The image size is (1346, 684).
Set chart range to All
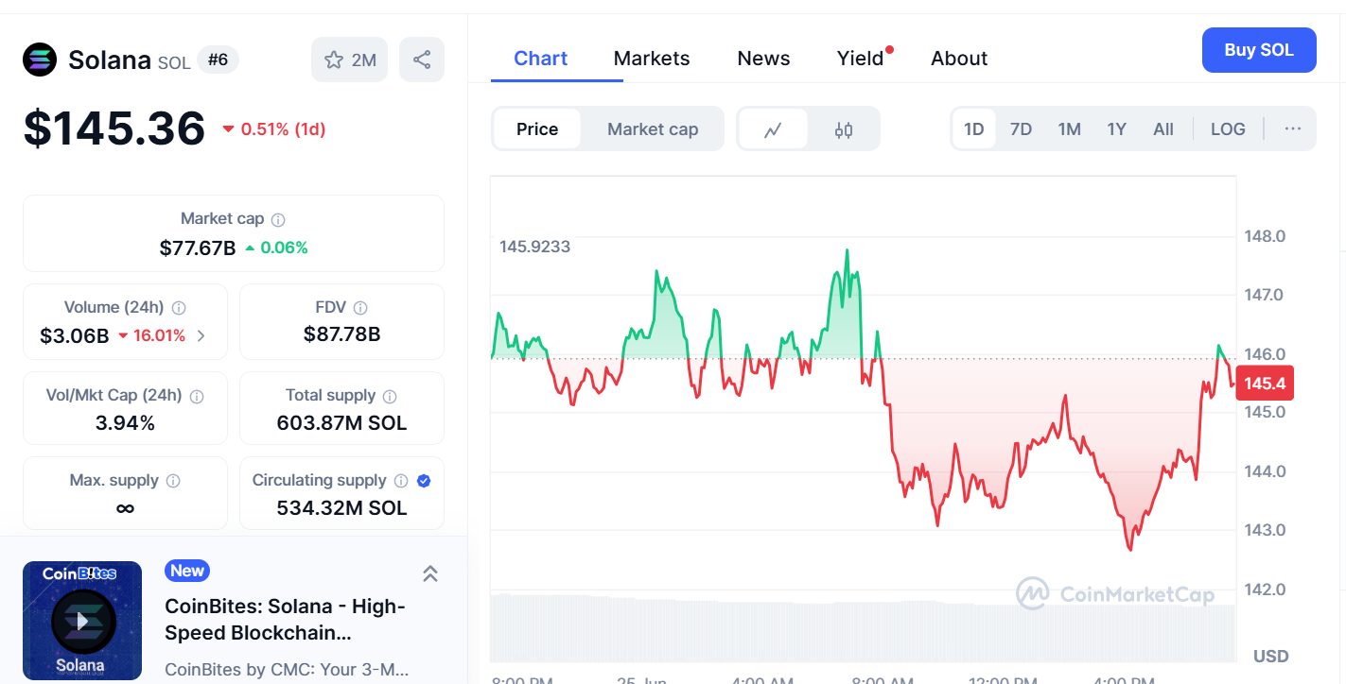1163,129
